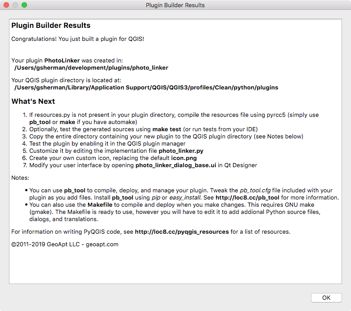The image size is (351, 311).
Task: Click the bold 'make test' command
Action: click(166, 129)
